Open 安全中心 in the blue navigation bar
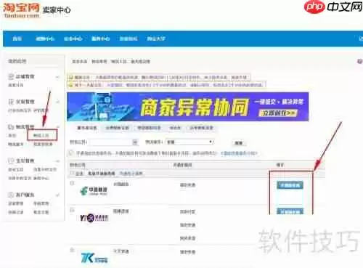363x268 pixels. (73, 38)
